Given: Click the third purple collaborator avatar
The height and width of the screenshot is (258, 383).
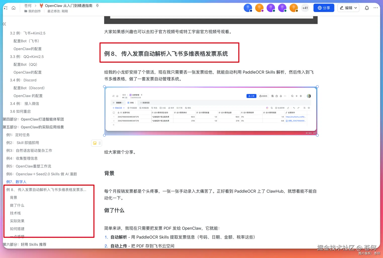Looking at the screenshot, I should [x=271, y=8].
